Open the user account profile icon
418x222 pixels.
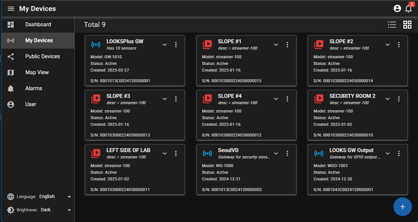coord(397,9)
